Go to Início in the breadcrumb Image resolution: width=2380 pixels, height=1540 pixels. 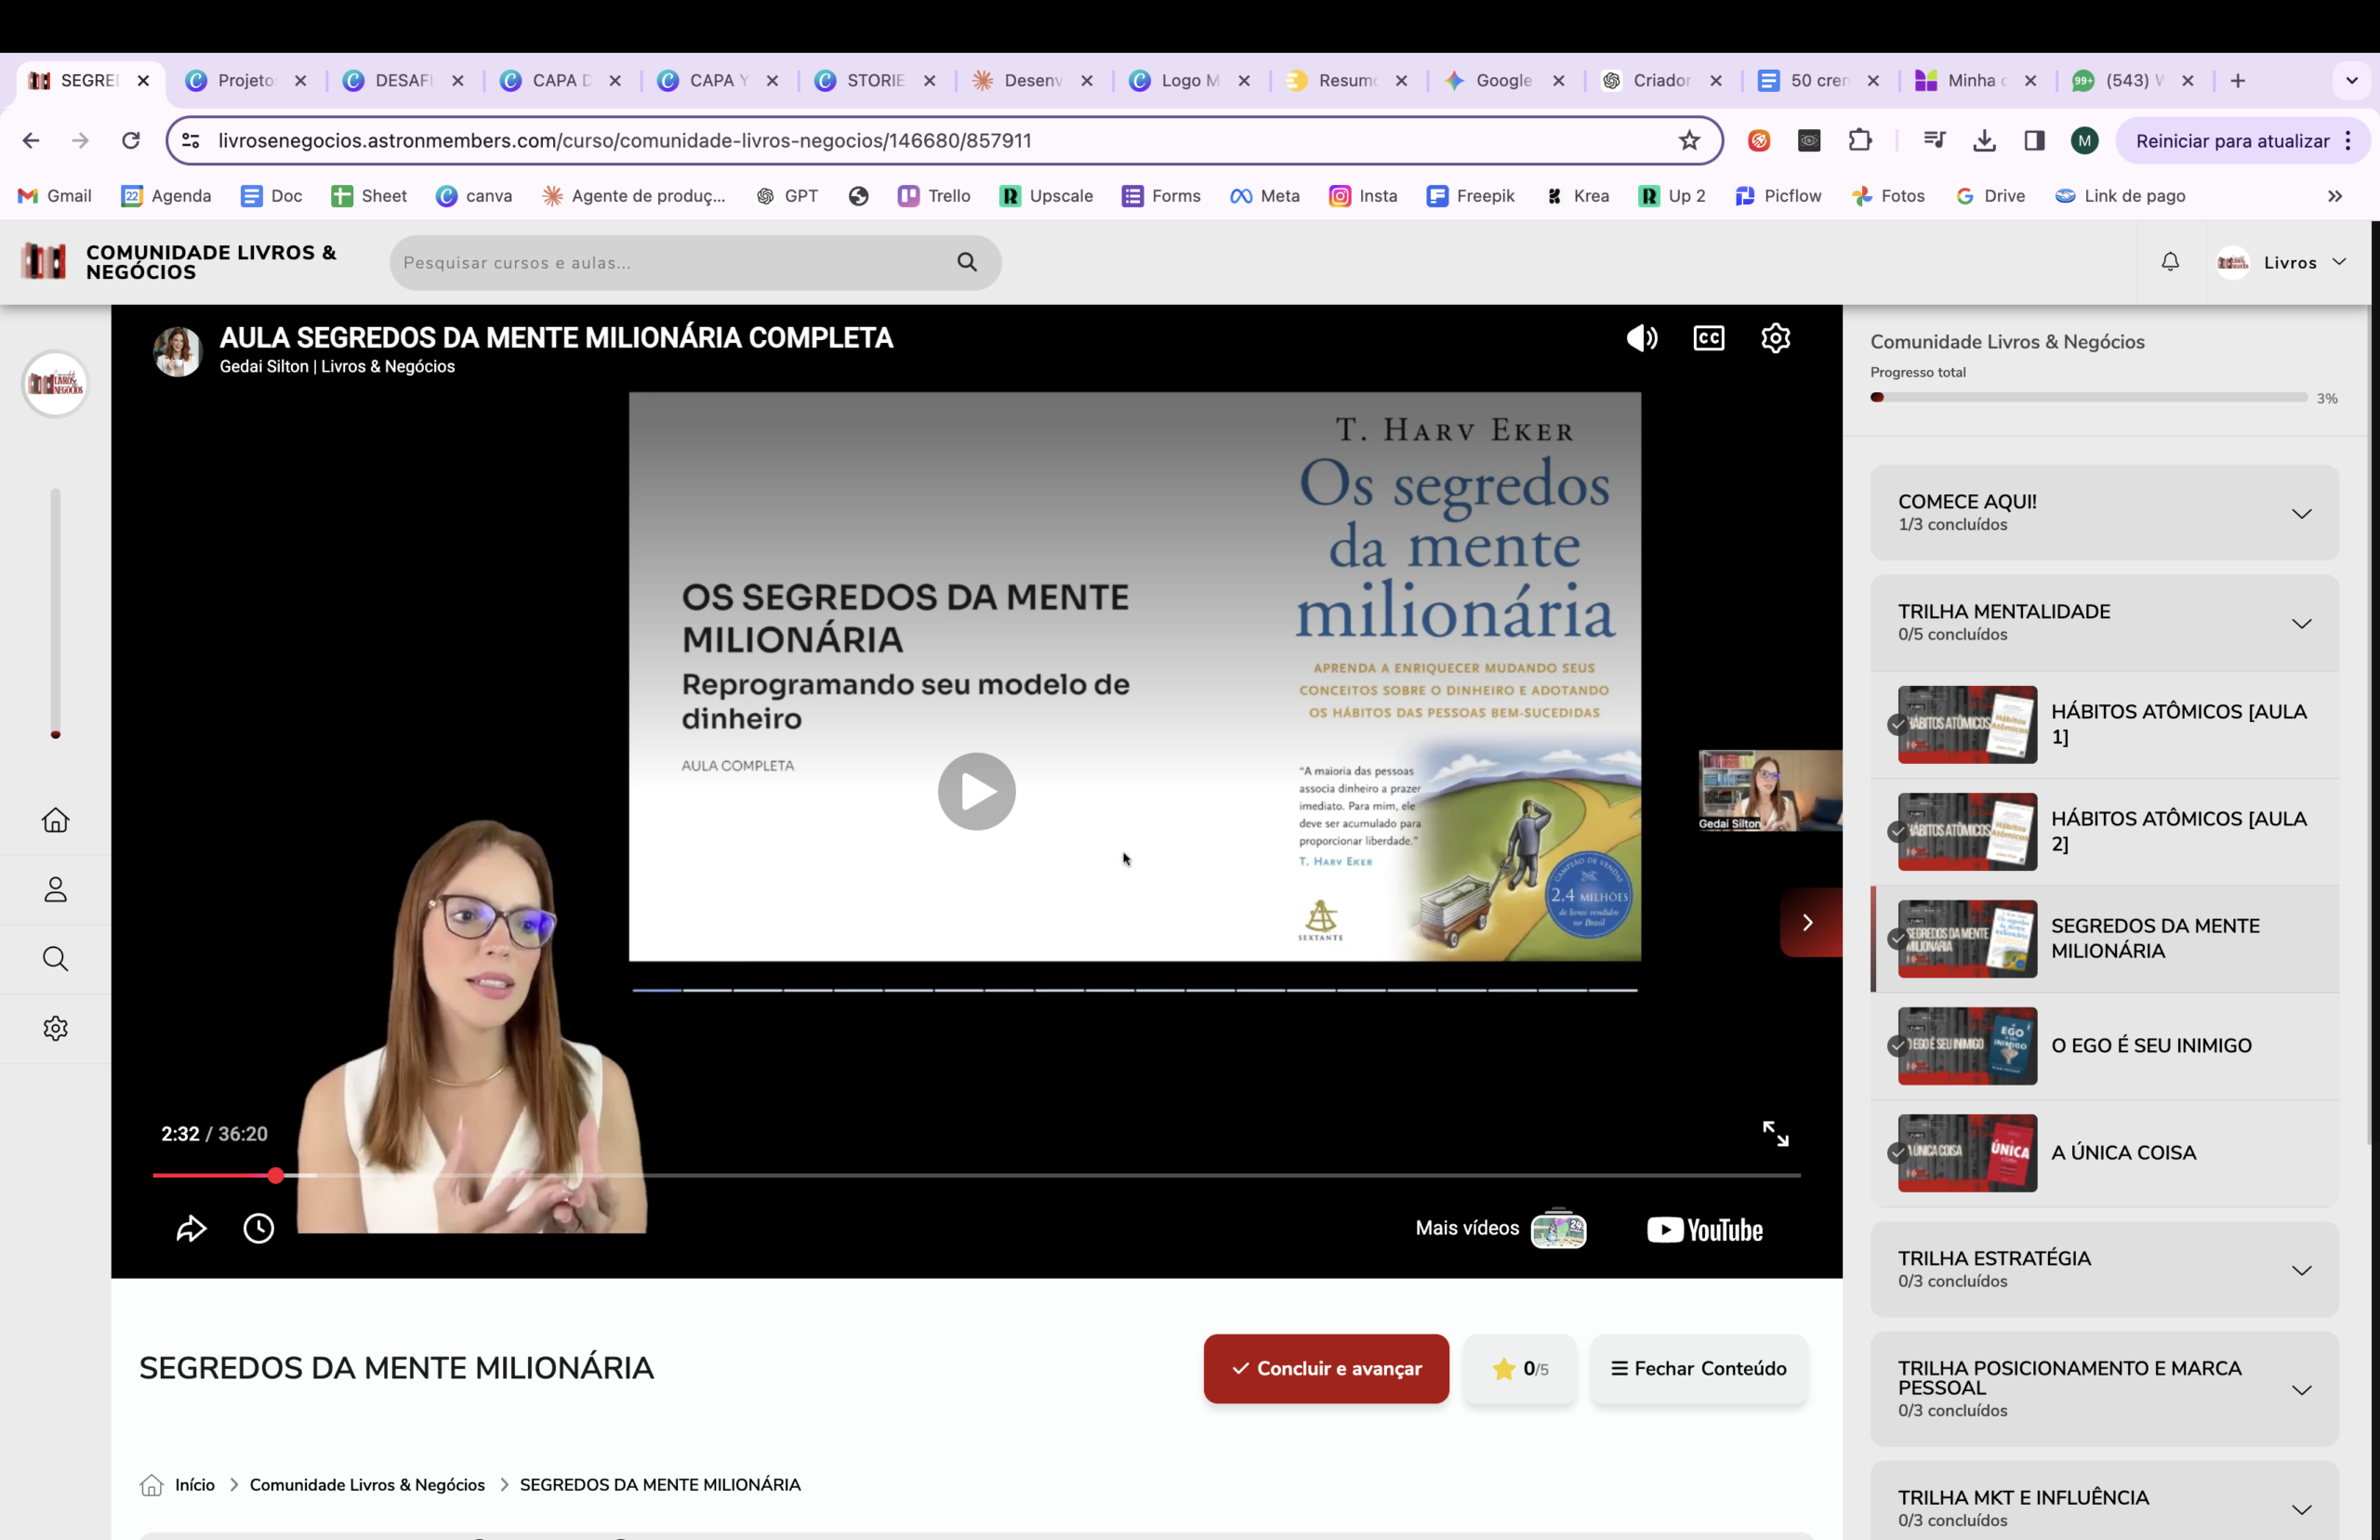(194, 1484)
